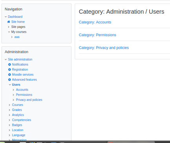
Task: Collapse the Dashboard navigation node
Action: coord(5,17)
